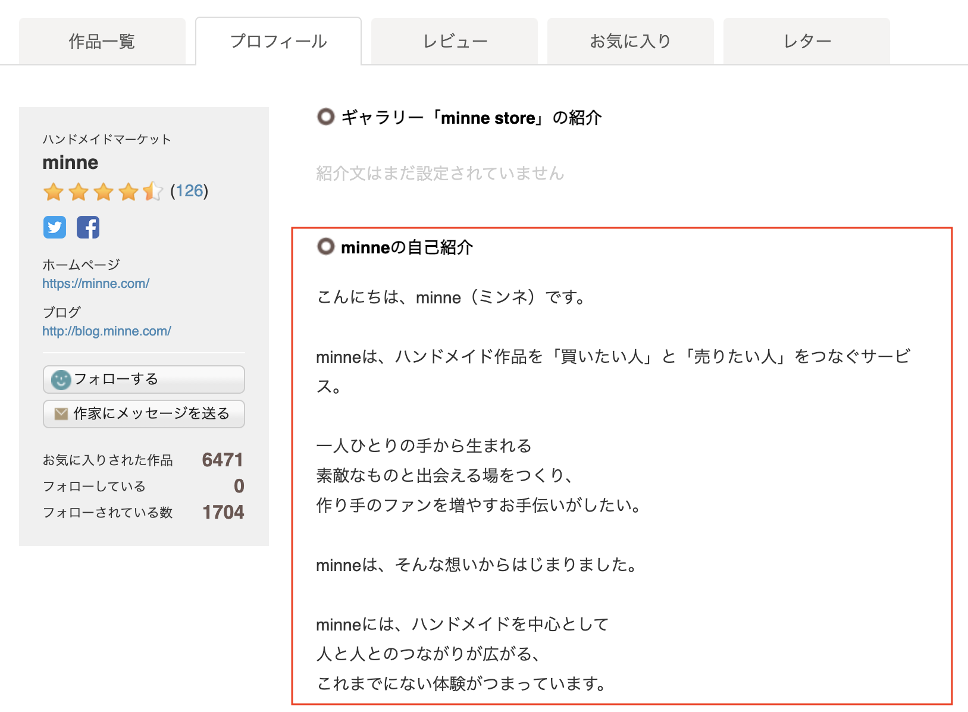Click the star rating icons
Viewport: 968px width, 712px height.
coord(102,192)
